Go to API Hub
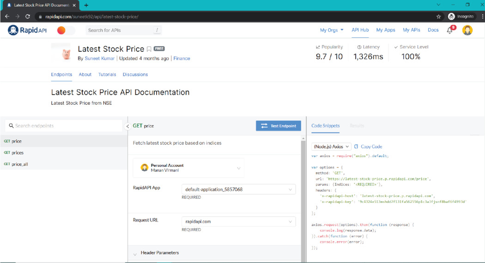The width and height of the screenshot is (485, 263). [x=360, y=30]
